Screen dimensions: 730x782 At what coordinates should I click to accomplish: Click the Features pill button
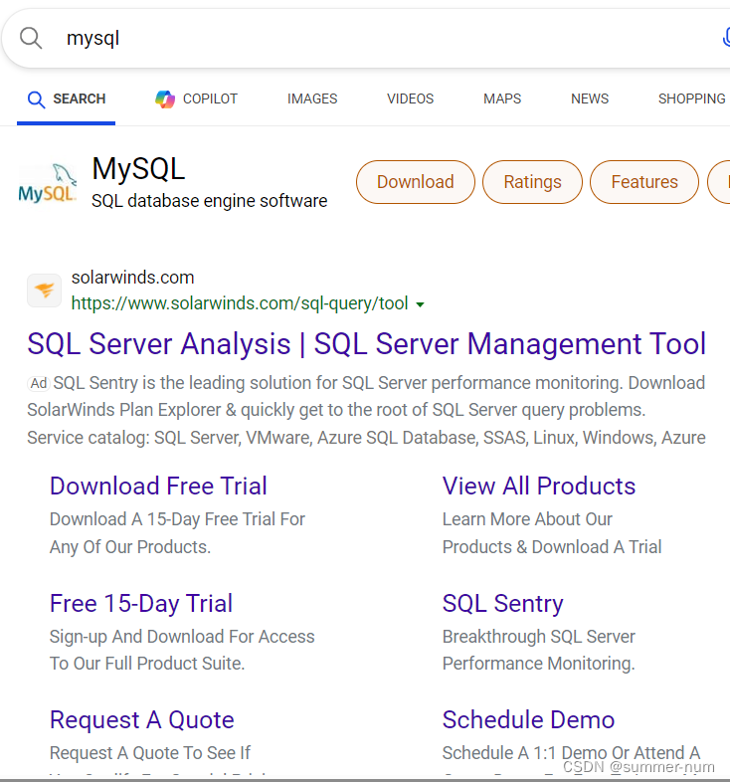(x=644, y=182)
